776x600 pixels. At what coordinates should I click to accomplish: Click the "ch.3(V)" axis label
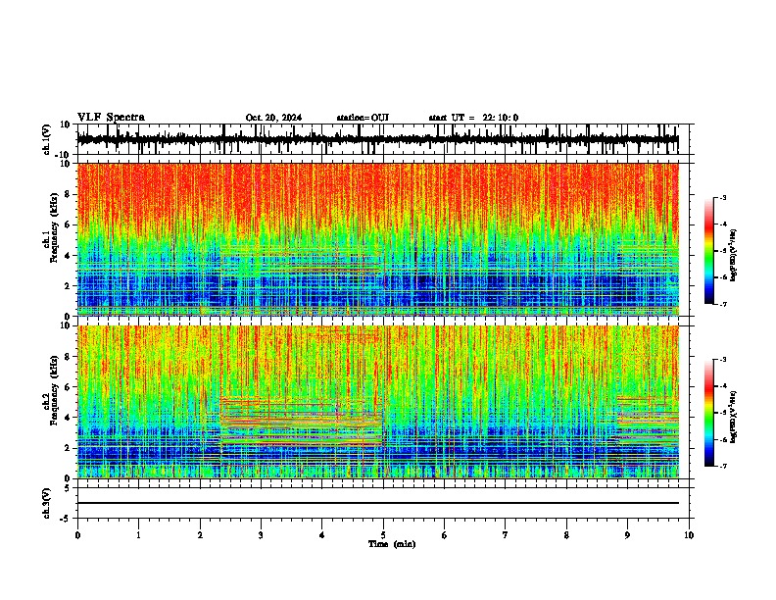click(x=47, y=504)
